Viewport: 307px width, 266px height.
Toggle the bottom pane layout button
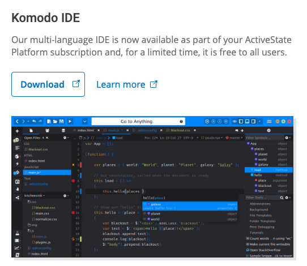tap(248, 122)
